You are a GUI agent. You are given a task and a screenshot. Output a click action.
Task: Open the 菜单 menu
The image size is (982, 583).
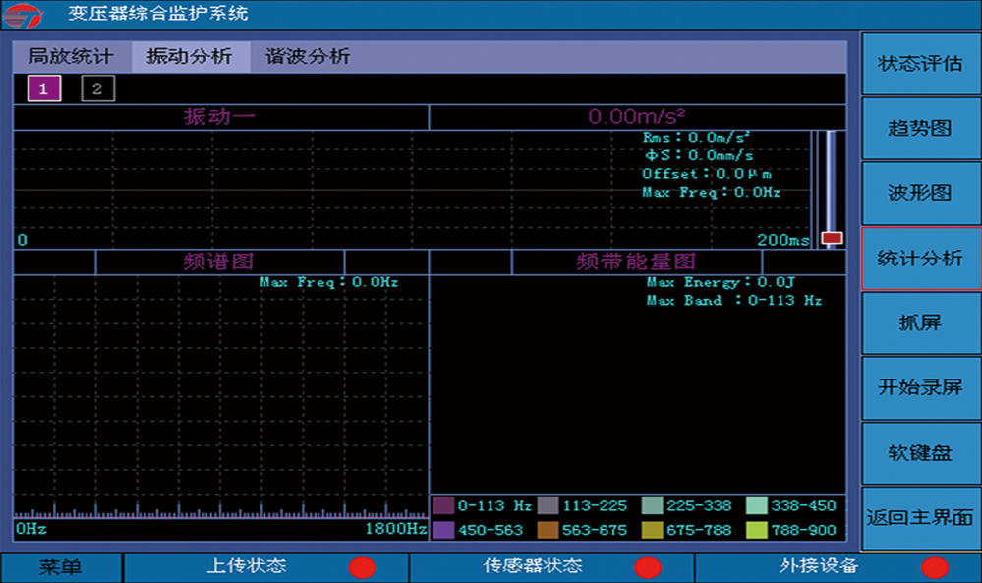pos(61,567)
